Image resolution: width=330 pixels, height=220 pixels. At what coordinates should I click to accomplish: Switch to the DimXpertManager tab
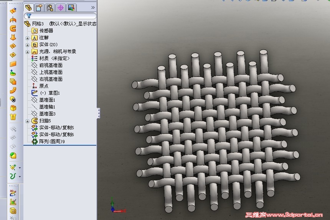(x=61, y=8)
